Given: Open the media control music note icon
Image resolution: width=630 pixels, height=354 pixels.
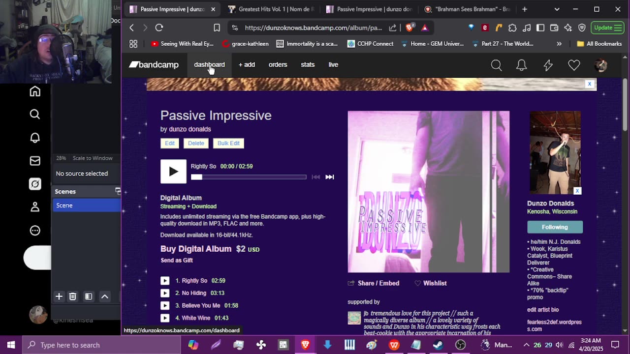Looking at the screenshot, I should pyautogui.click(x=527, y=28).
